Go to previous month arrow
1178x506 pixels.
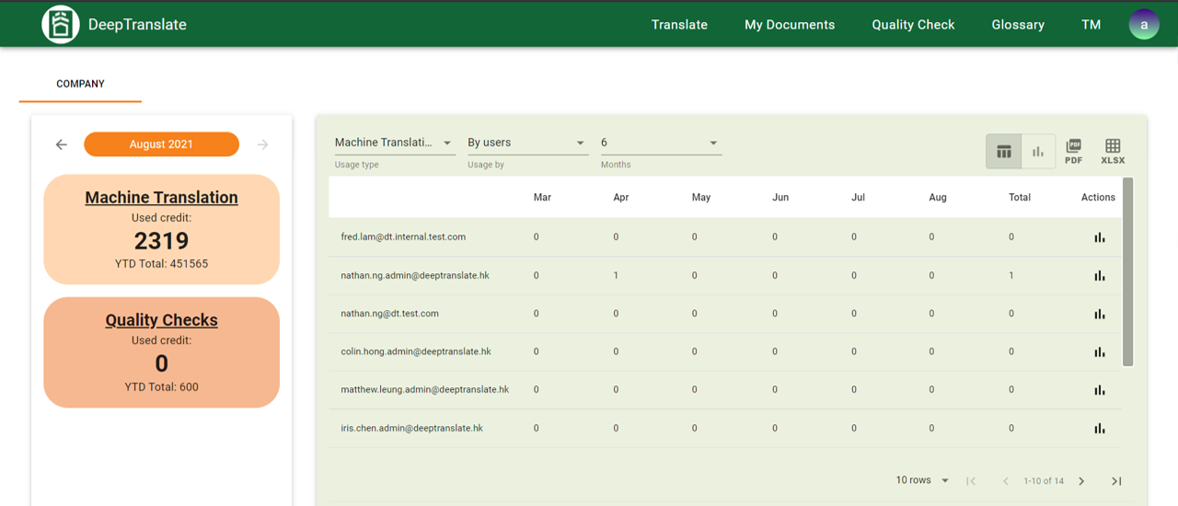(62, 144)
